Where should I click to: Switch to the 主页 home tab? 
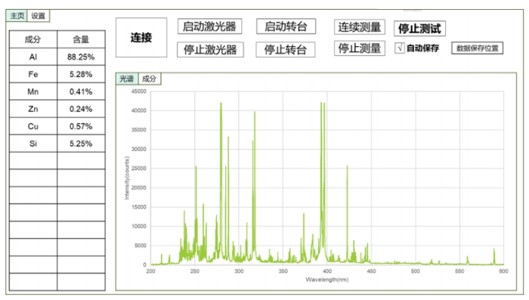pos(17,16)
